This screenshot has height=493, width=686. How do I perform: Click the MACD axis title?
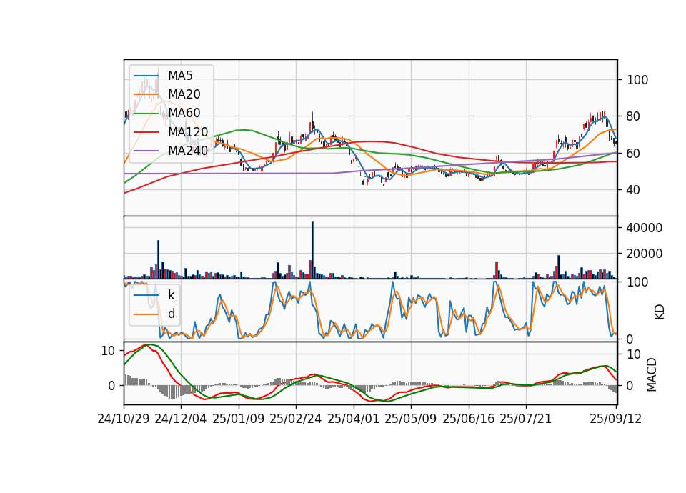[652, 374]
